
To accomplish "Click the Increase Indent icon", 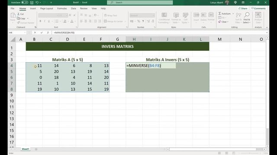I will (100, 21).
